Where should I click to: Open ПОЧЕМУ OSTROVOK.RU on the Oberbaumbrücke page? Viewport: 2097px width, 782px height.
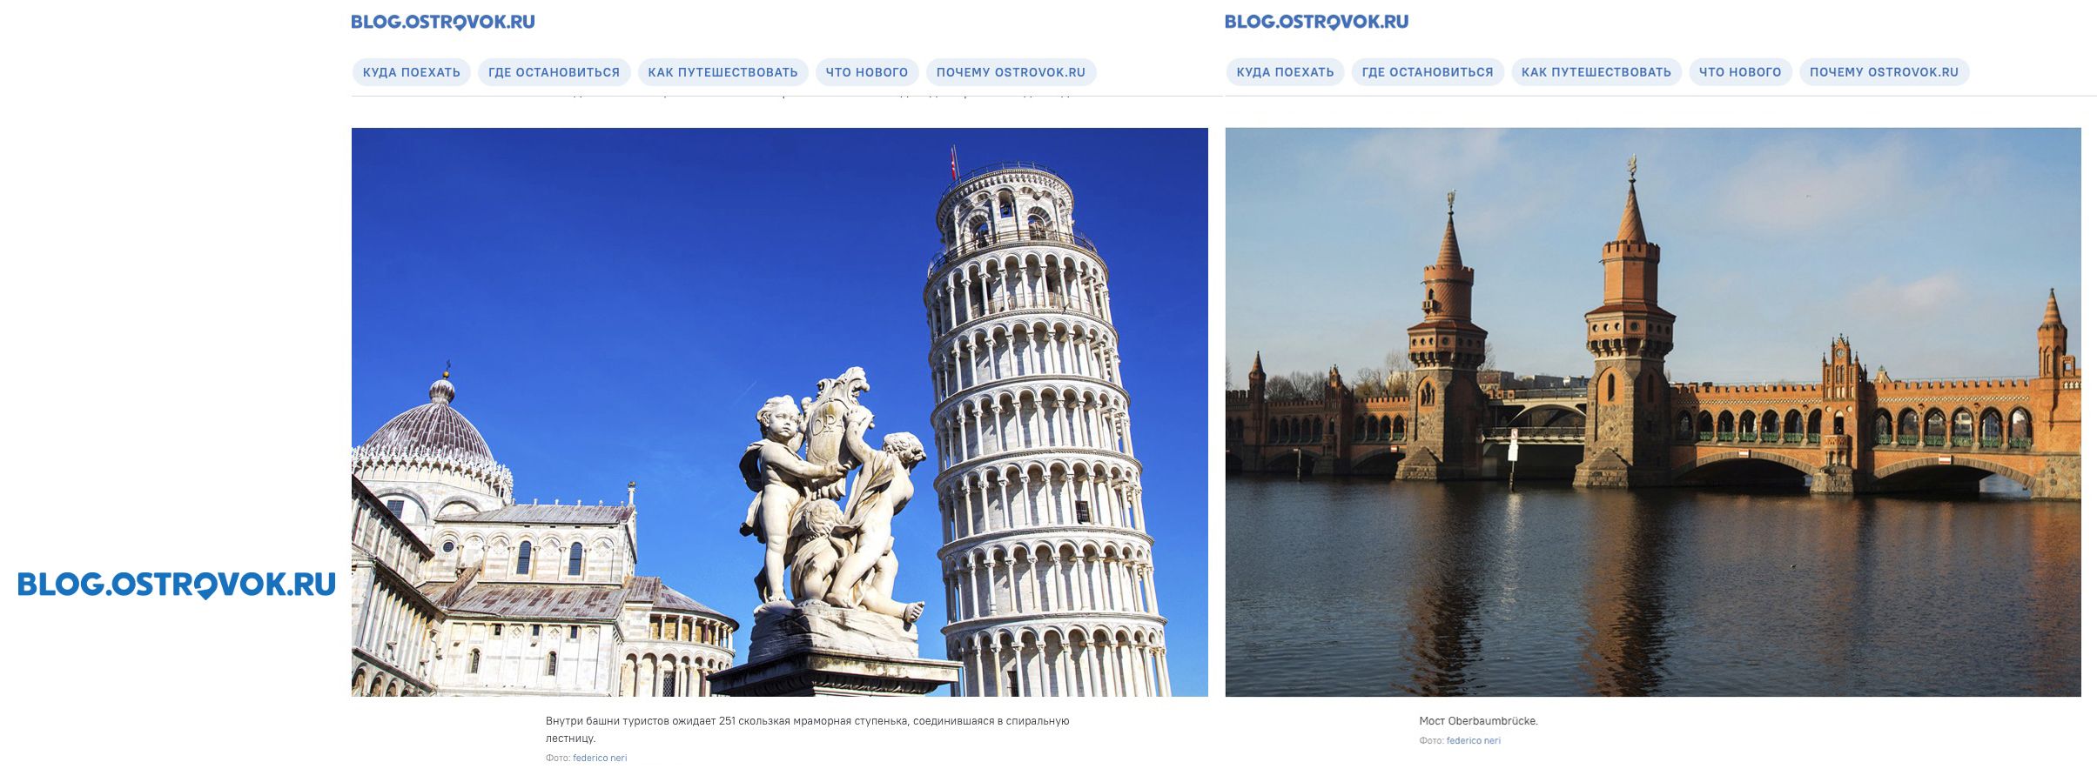point(1884,72)
